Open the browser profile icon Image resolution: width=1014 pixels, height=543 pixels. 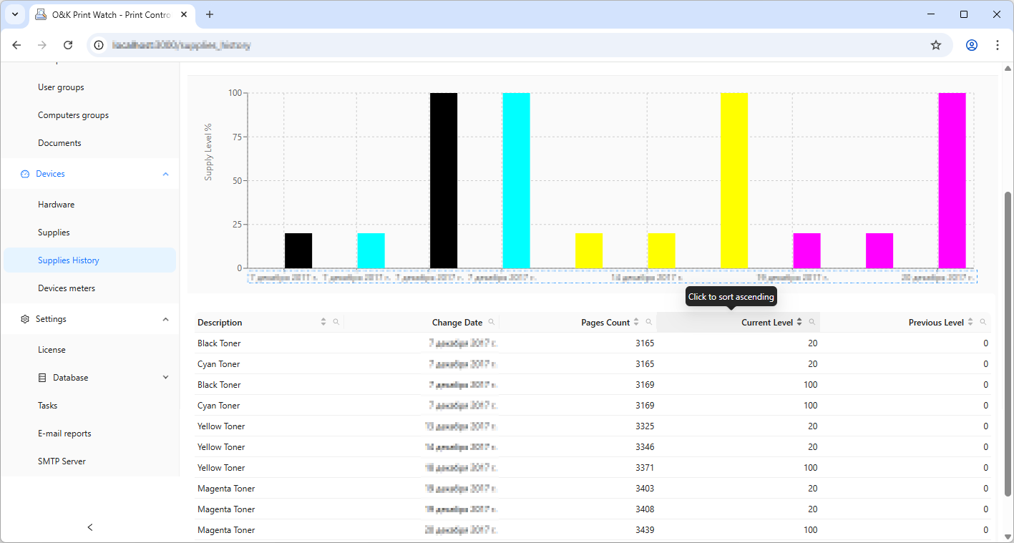(971, 45)
